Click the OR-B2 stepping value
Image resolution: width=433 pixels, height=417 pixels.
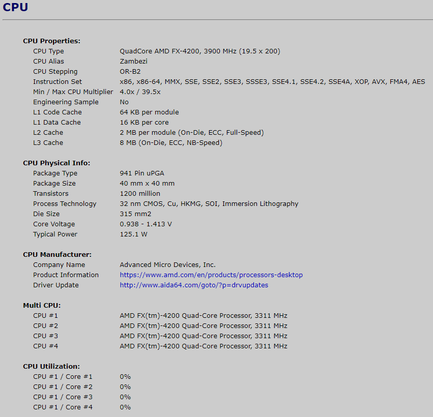[130, 72]
